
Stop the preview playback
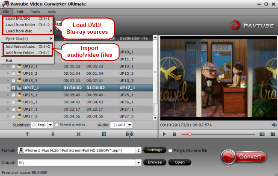coord(174,134)
